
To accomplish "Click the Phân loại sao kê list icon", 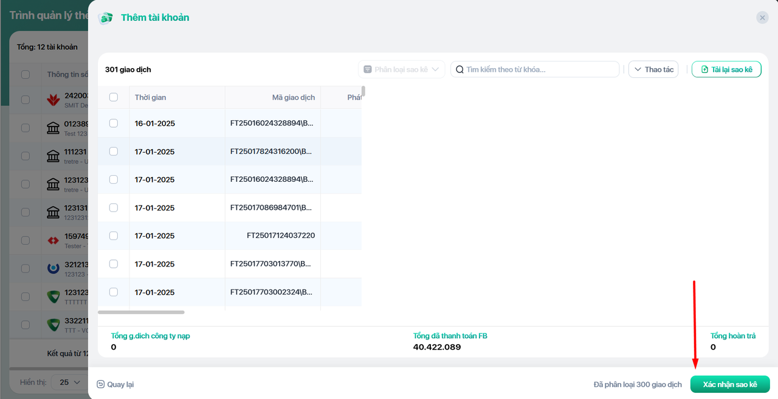I will tap(368, 69).
